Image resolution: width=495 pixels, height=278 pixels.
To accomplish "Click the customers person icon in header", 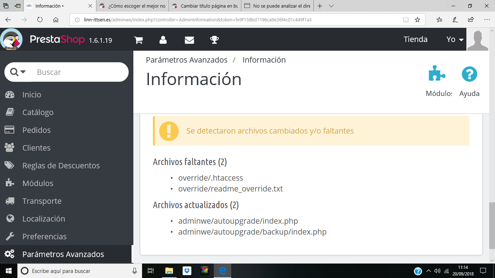I will tap(163, 40).
